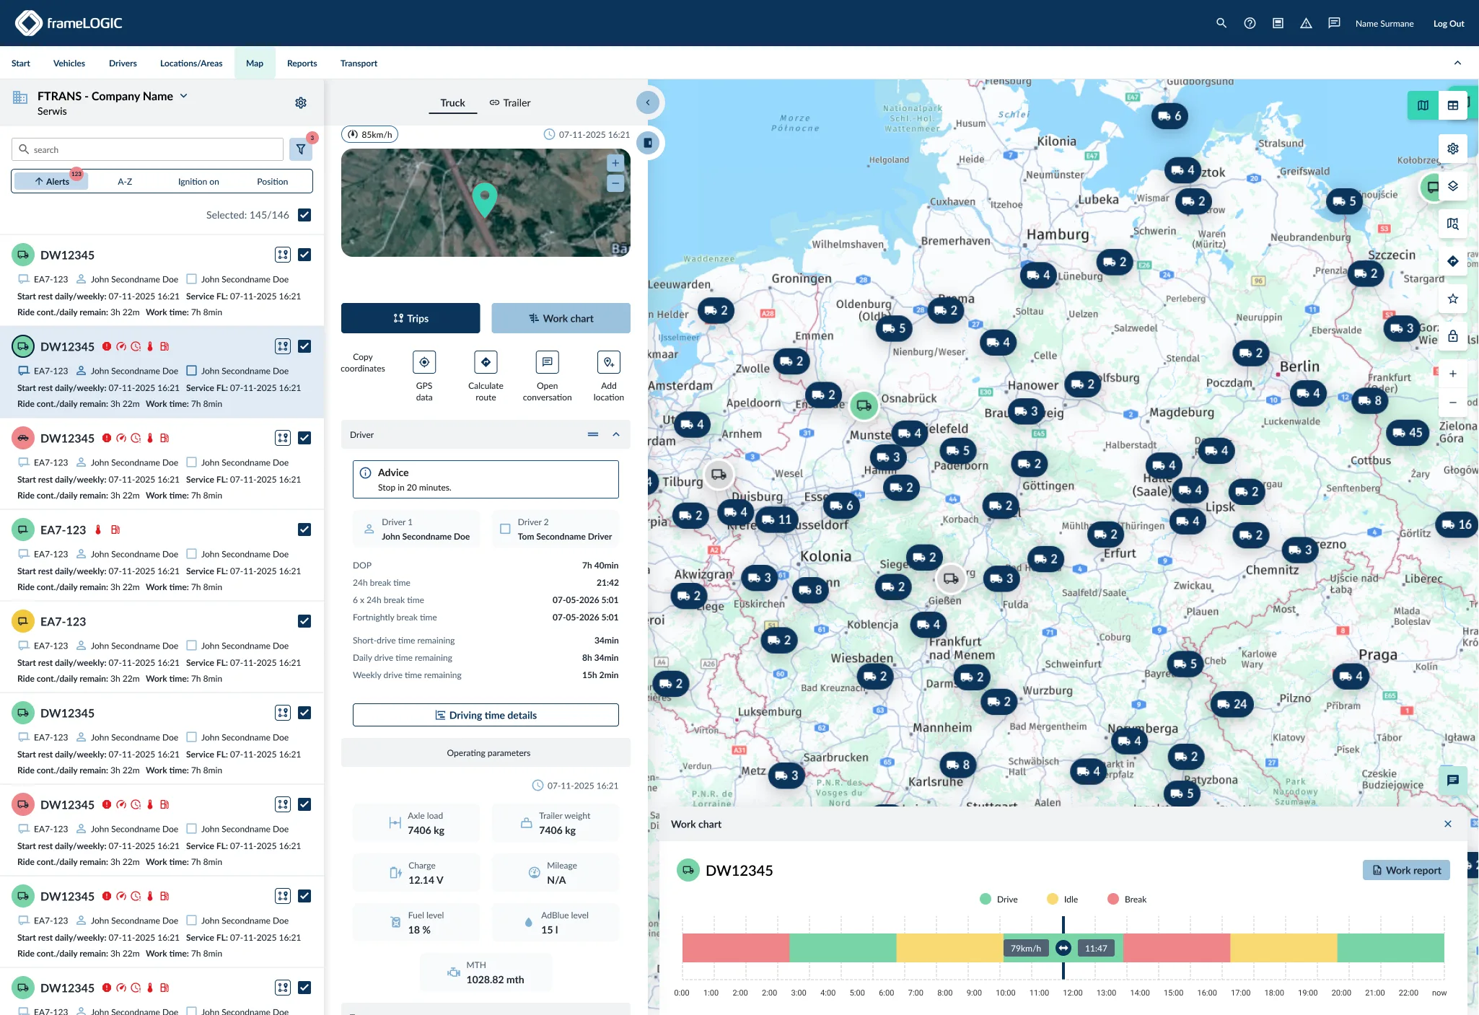The image size is (1479, 1015).
Task: Open grid menu of DW12345 red-icon row
Action: pyautogui.click(x=283, y=438)
